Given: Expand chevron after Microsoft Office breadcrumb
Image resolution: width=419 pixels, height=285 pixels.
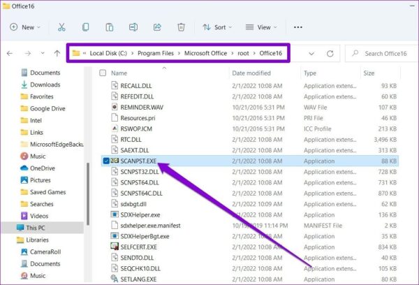Looking at the screenshot, I should [x=233, y=54].
